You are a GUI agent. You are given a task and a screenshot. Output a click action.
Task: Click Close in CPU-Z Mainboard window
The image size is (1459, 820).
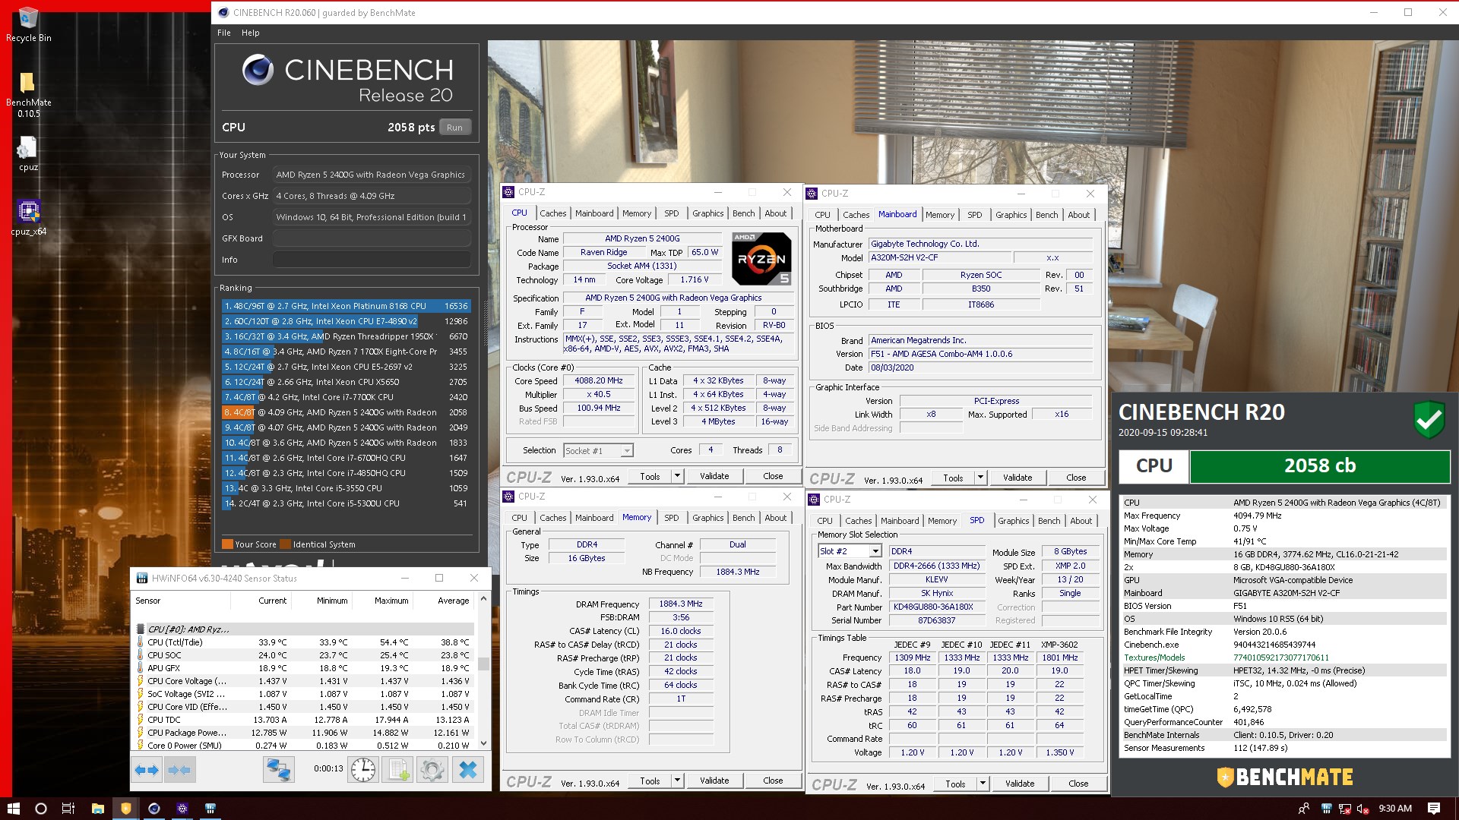coord(1076,478)
